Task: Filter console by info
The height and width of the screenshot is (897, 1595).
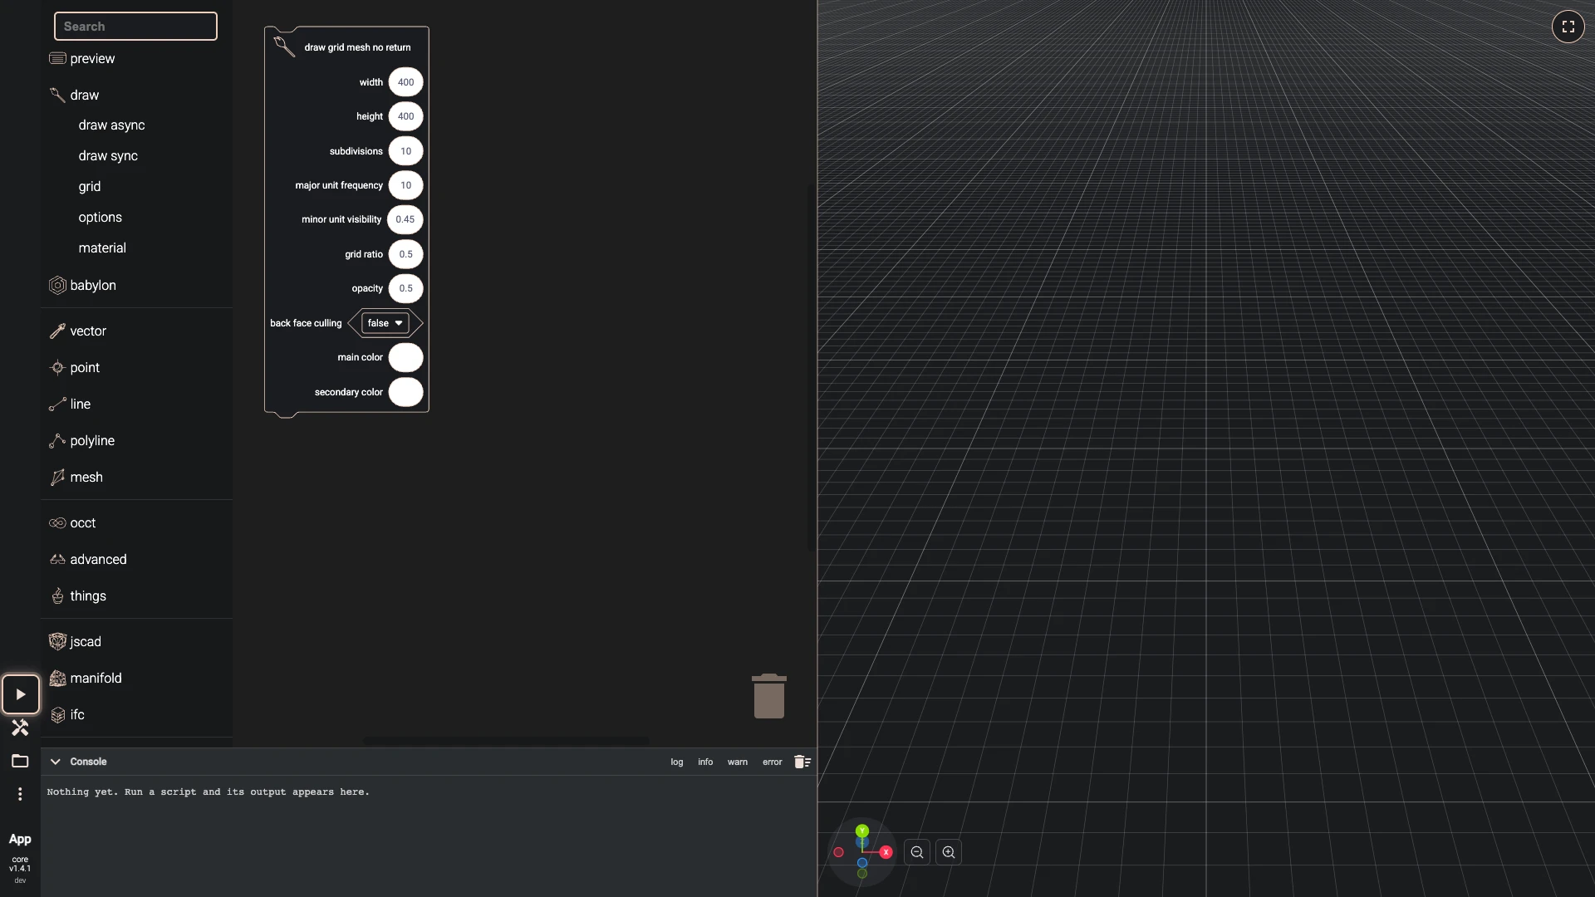Action: click(705, 762)
